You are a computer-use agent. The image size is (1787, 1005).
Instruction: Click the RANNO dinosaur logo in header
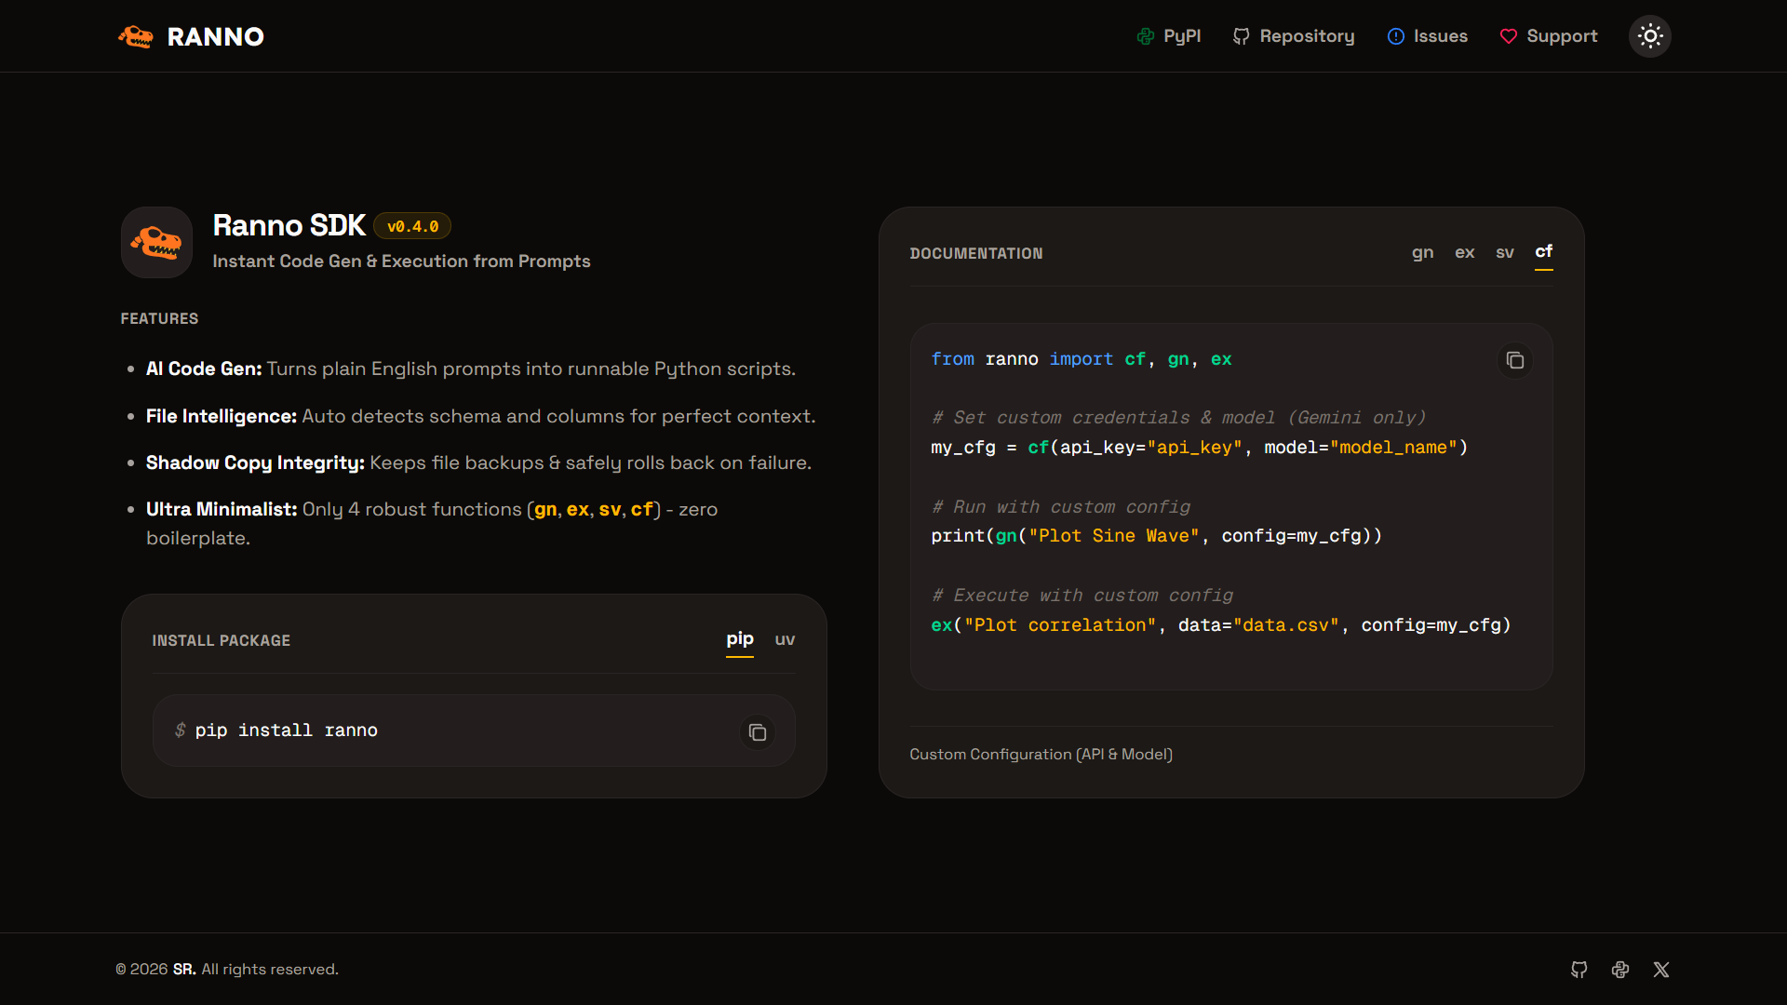pyautogui.click(x=136, y=36)
